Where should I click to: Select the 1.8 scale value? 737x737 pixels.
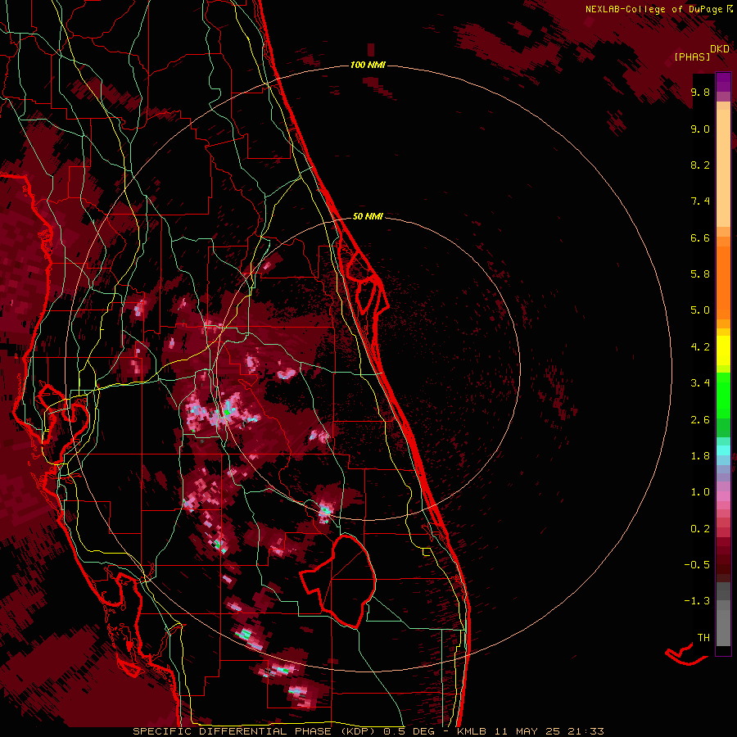tap(700, 456)
